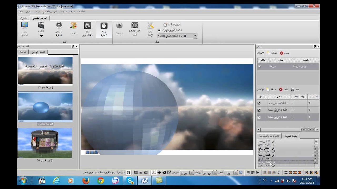The image size is (337, 189).
Task: Undock the slide list panel
Action: (73, 46)
